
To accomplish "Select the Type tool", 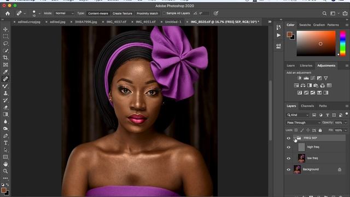I will click(x=5, y=143).
